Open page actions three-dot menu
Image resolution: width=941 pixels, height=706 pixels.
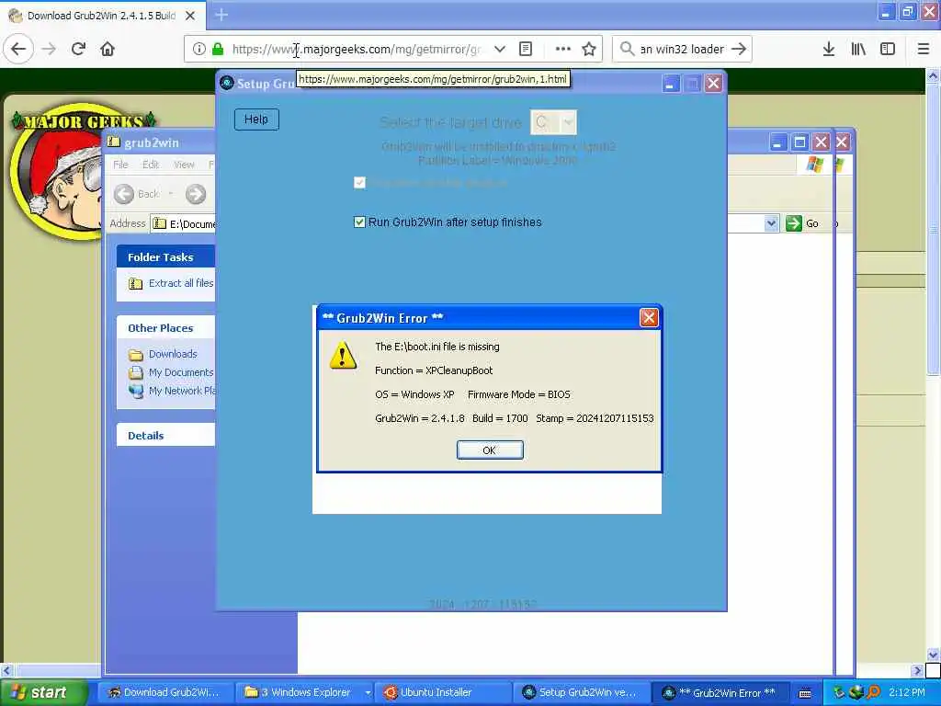click(563, 50)
